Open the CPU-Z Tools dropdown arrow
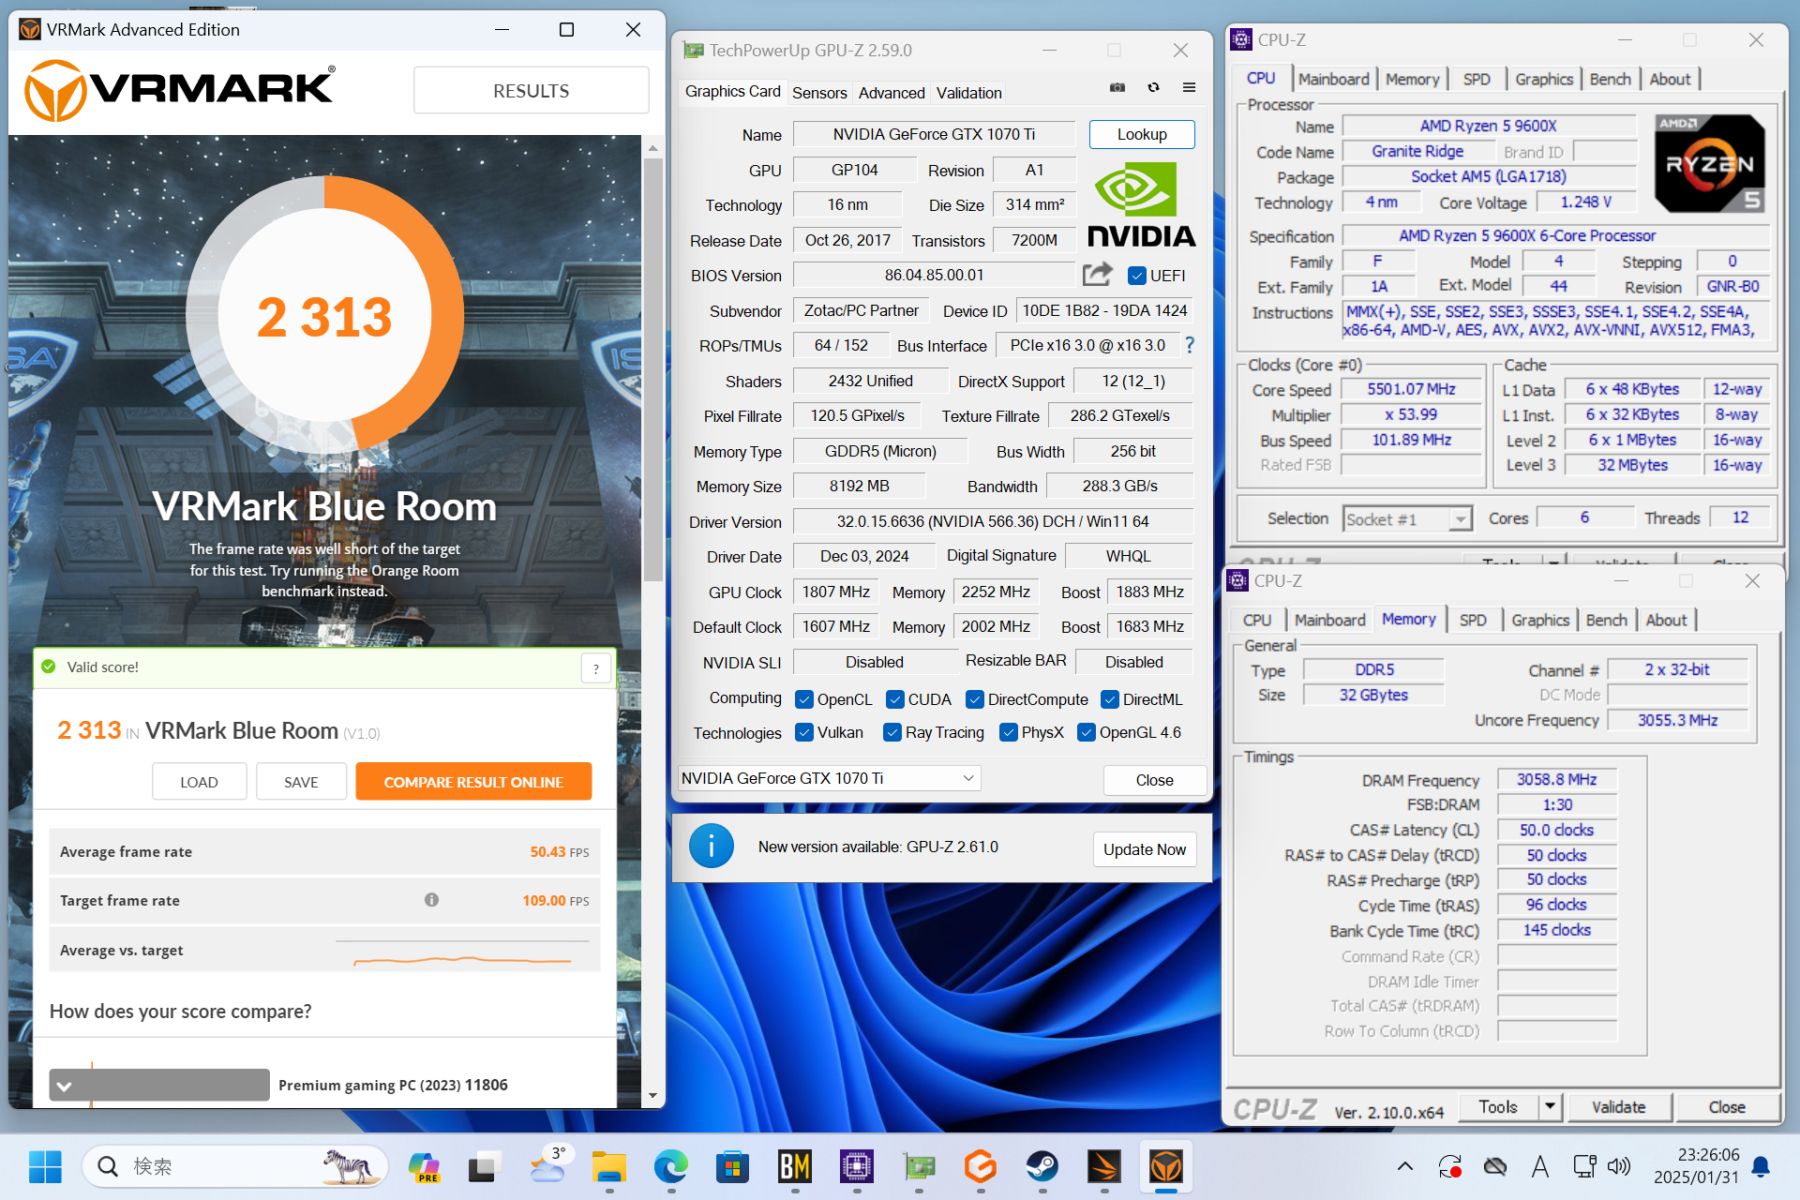This screenshot has height=1200, width=1800. [x=1550, y=1106]
